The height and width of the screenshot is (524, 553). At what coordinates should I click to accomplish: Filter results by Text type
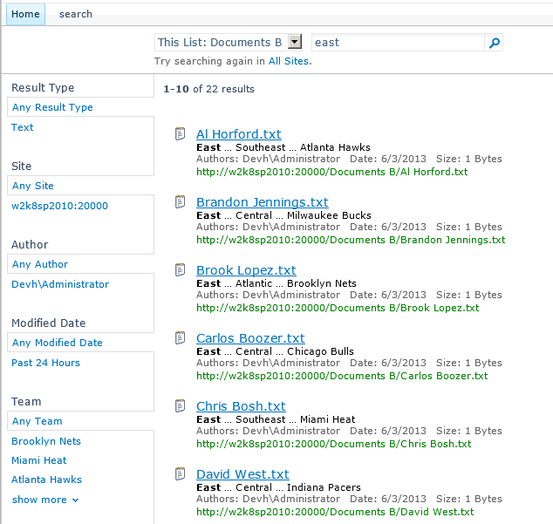[22, 127]
